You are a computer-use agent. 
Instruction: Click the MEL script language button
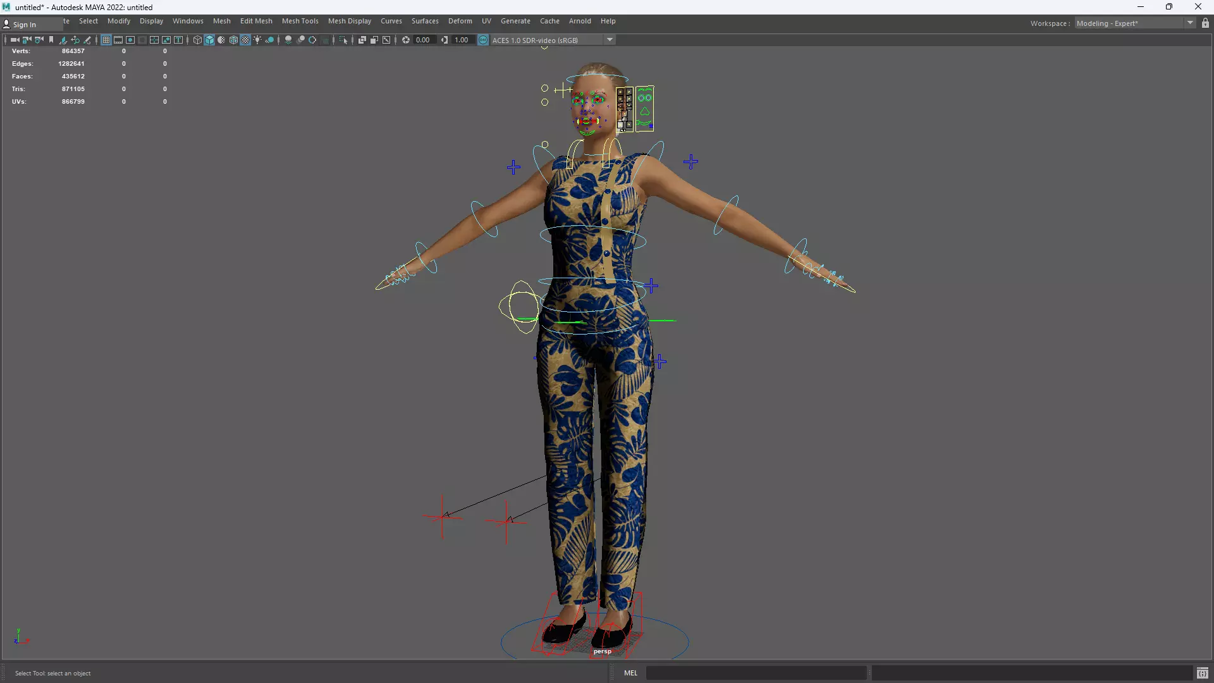coord(630,673)
